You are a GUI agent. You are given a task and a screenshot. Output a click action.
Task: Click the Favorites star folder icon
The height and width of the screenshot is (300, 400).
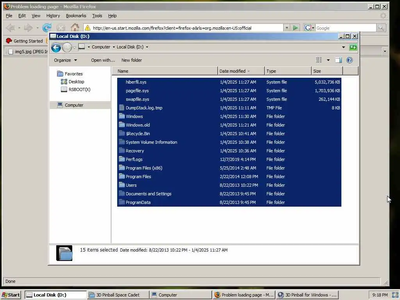(60, 74)
